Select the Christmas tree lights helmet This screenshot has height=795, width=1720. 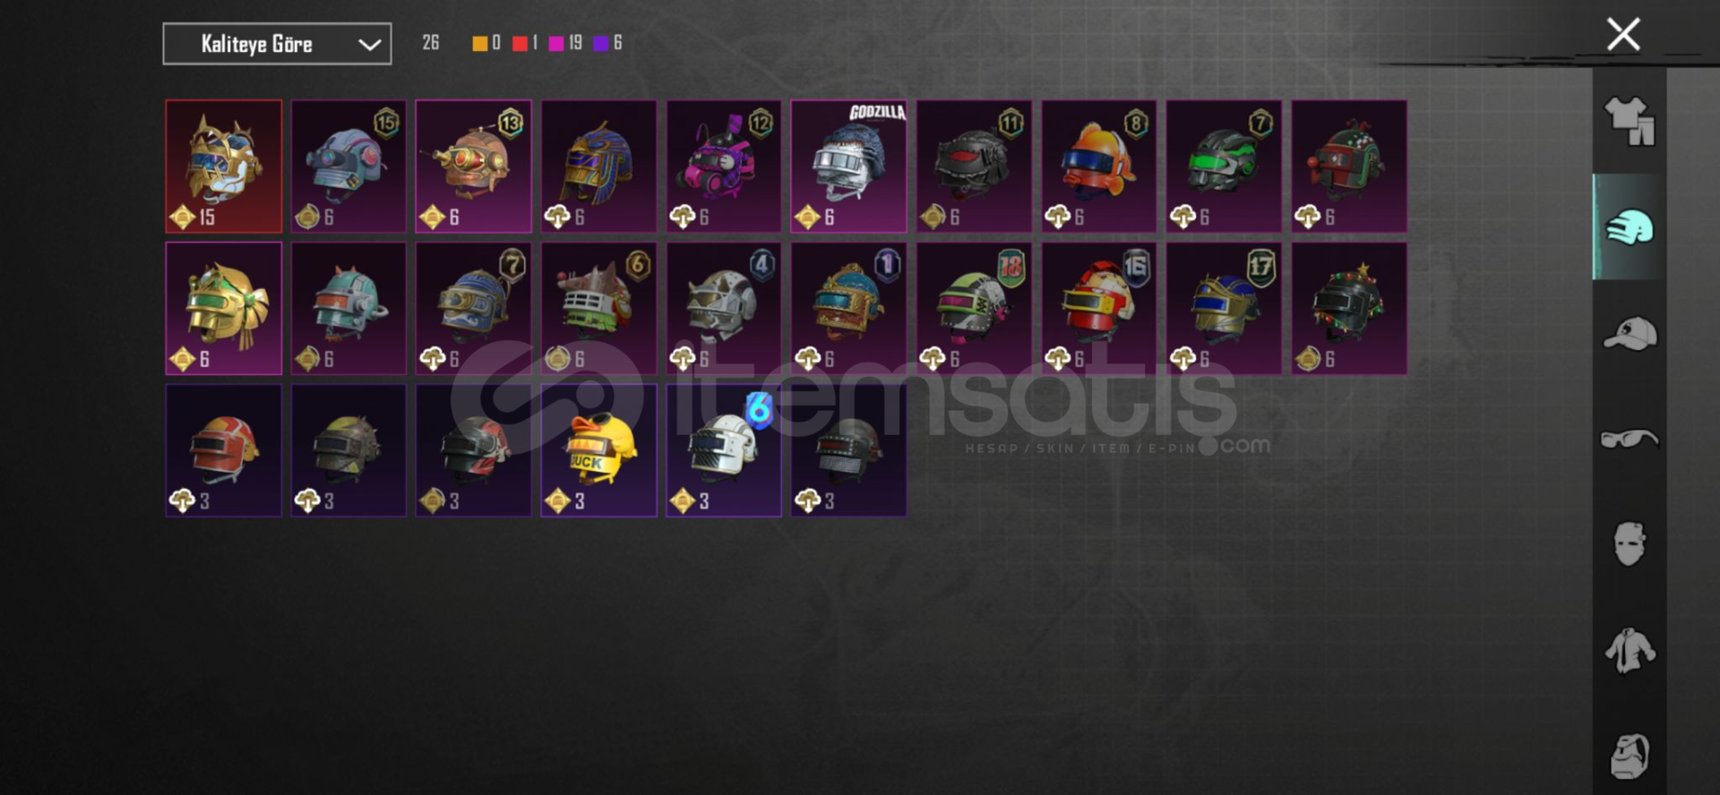tap(1348, 309)
